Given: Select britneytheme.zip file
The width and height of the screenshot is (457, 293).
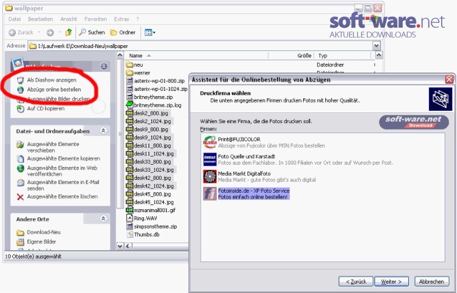Looking at the screenshot, I should pyautogui.click(x=153, y=97).
